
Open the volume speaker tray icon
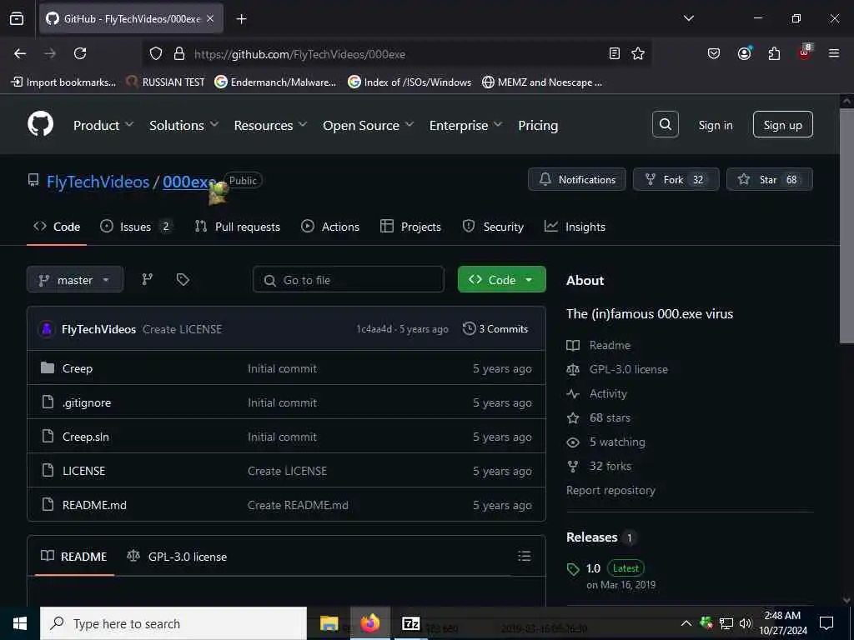745,623
